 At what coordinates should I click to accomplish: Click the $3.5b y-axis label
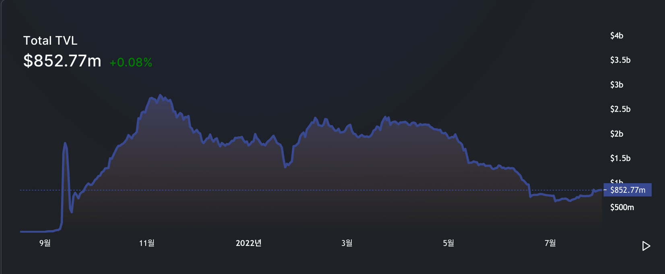(x=620, y=60)
